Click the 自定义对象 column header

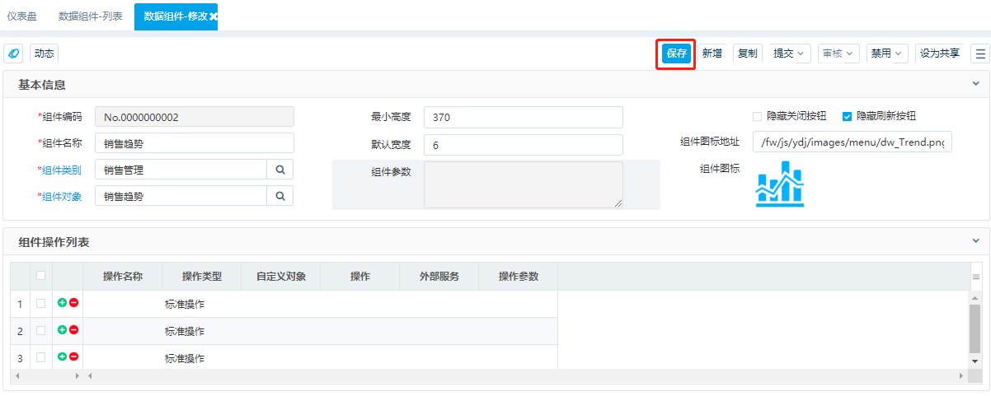[281, 277]
